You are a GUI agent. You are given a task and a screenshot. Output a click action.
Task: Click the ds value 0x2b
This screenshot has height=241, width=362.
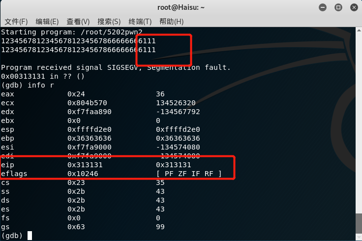76,200
